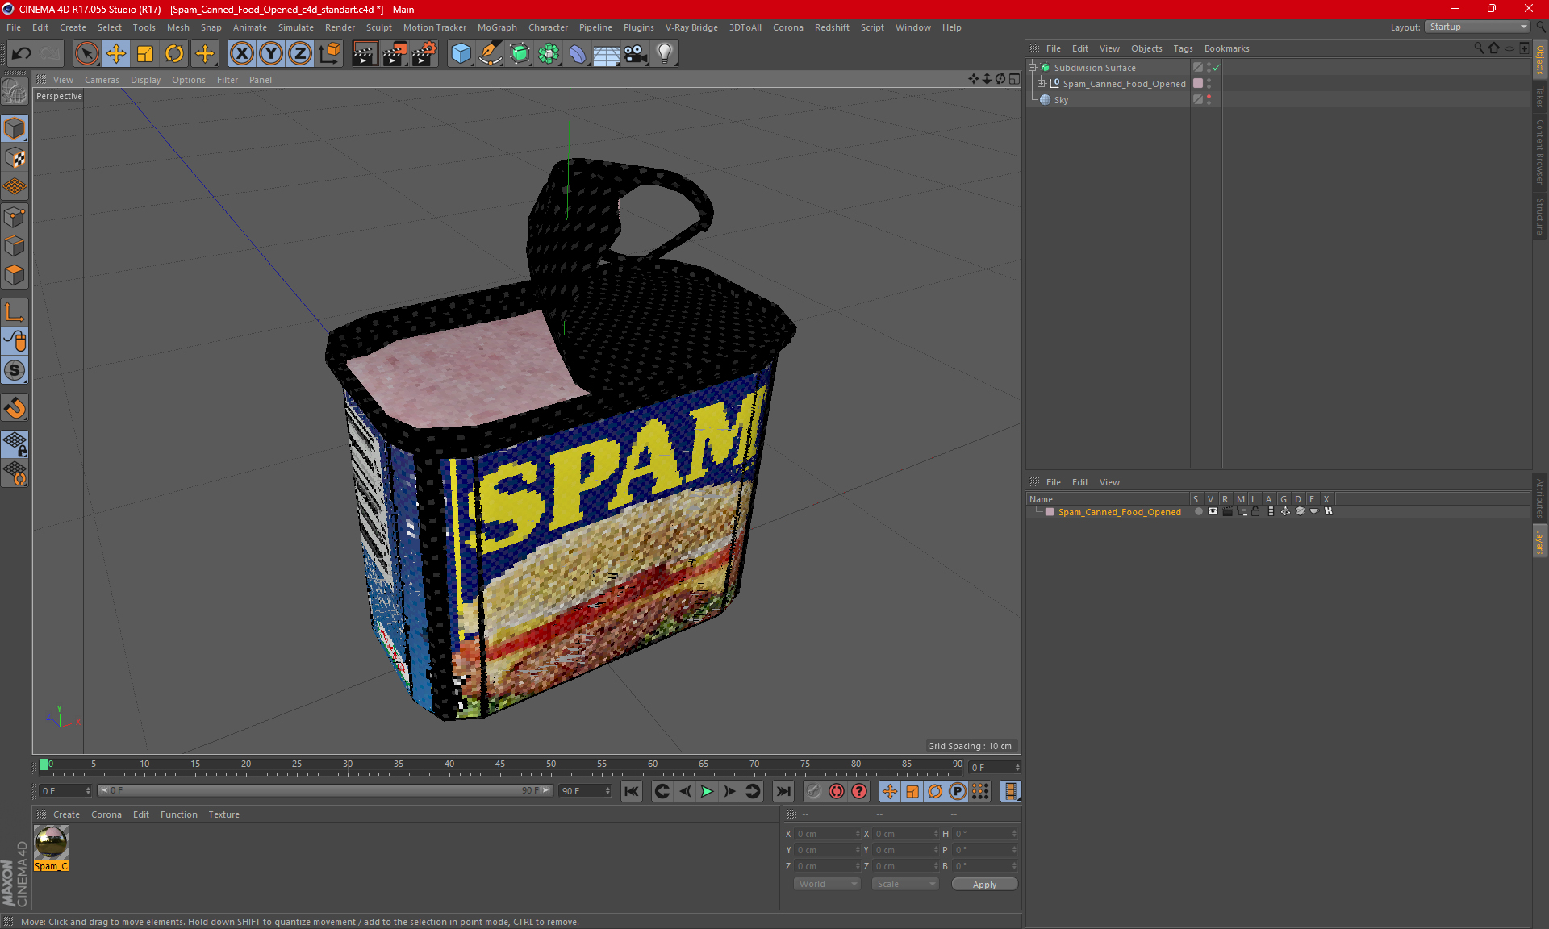Toggle Autokeying button
Screen dimensions: 1549x929
click(837, 791)
